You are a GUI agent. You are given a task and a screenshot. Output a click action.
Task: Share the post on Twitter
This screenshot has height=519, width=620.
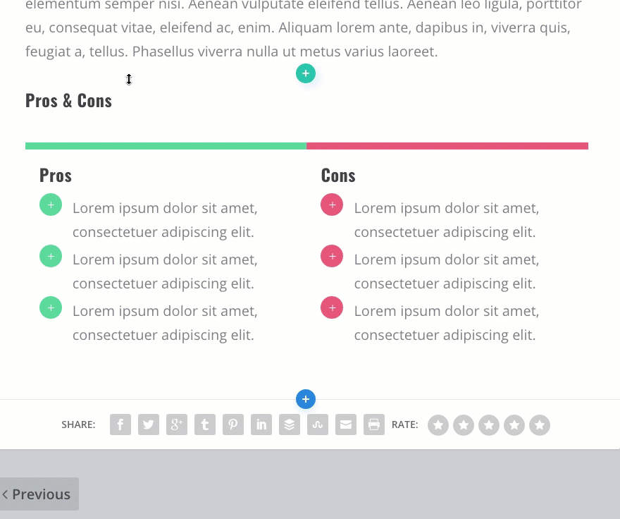tap(149, 425)
